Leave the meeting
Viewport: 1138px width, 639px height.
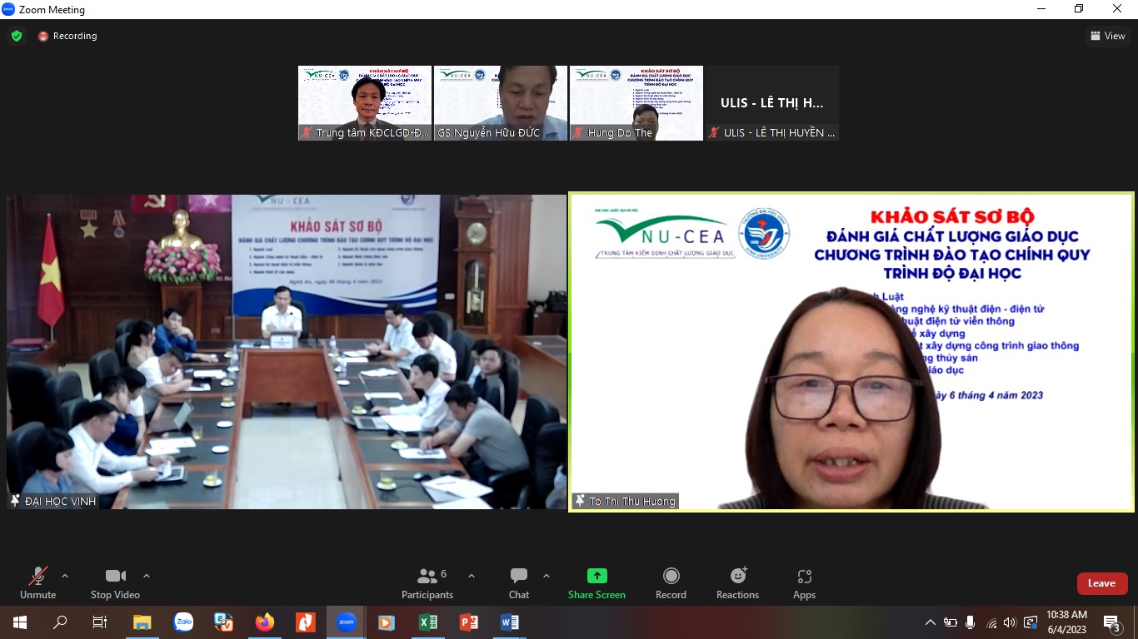tap(1101, 583)
